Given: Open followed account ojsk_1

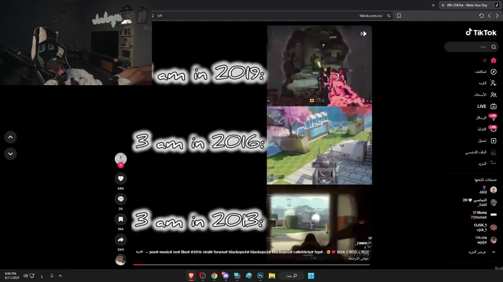Looking at the screenshot, I should pyautogui.click(x=485, y=227).
